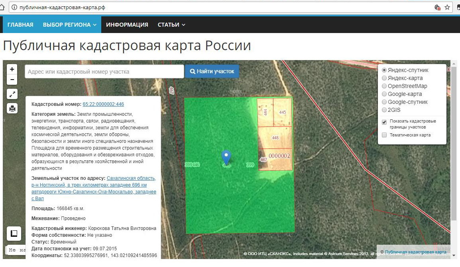Select parcel 448 on the map
Viewport: 460px width, 267px height.
click(275, 138)
